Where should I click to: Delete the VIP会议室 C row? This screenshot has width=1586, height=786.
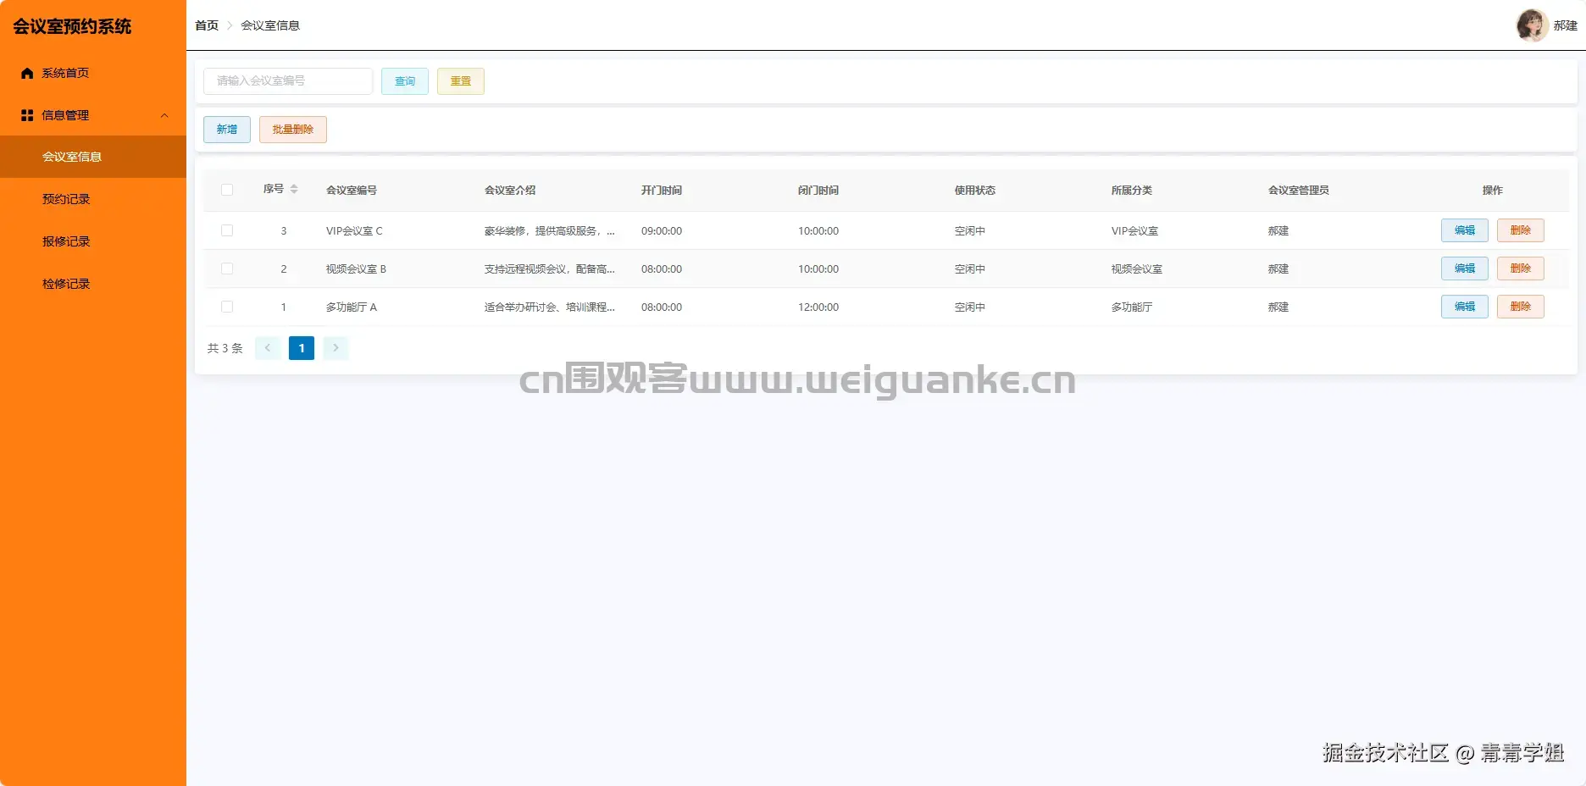pyautogui.click(x=1521, y=230)
